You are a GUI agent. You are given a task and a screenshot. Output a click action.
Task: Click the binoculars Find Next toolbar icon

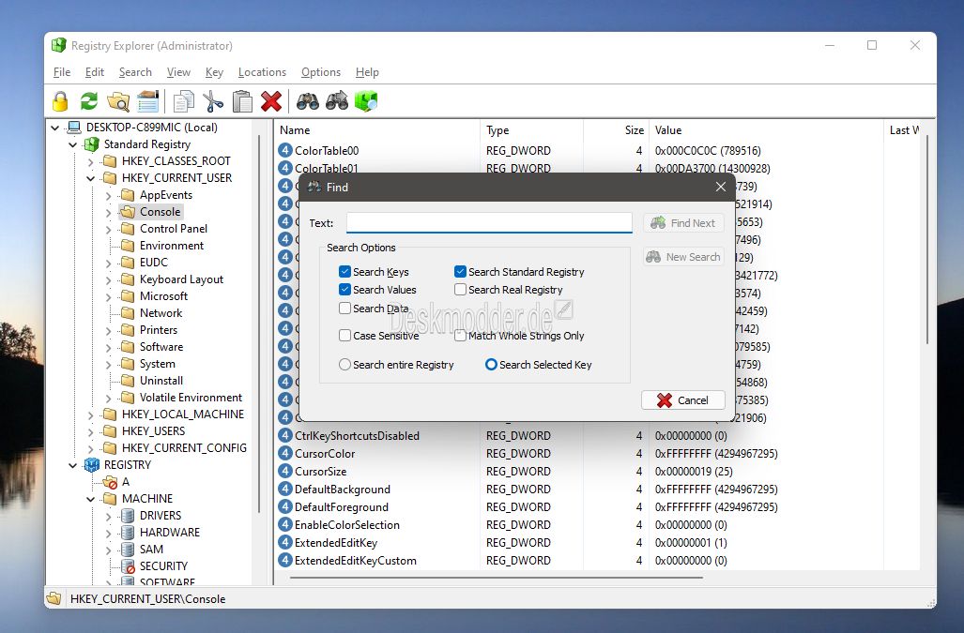[337, 101]
